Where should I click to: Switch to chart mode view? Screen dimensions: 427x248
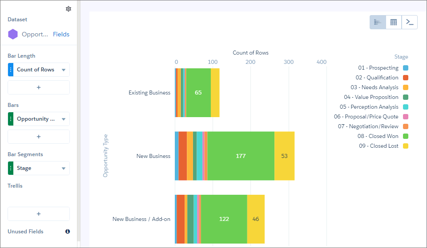(x=378, y=22)
